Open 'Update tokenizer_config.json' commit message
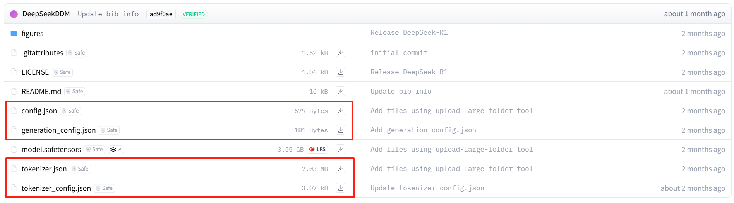 click(x=427, y=188)
